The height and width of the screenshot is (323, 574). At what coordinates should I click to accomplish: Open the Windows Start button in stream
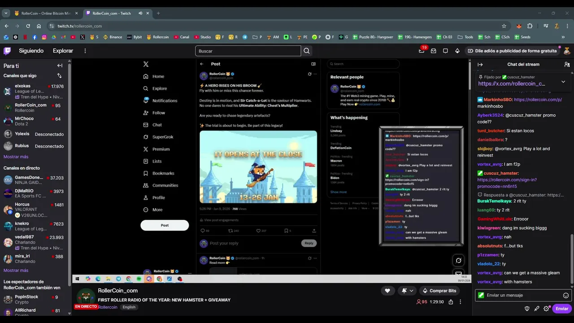coord(77,279)
